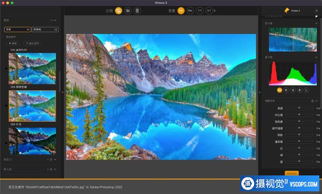The height and width of the screenshot is (194, 322).
Task: Set zoom to FILL
Action: pos(190,11)
